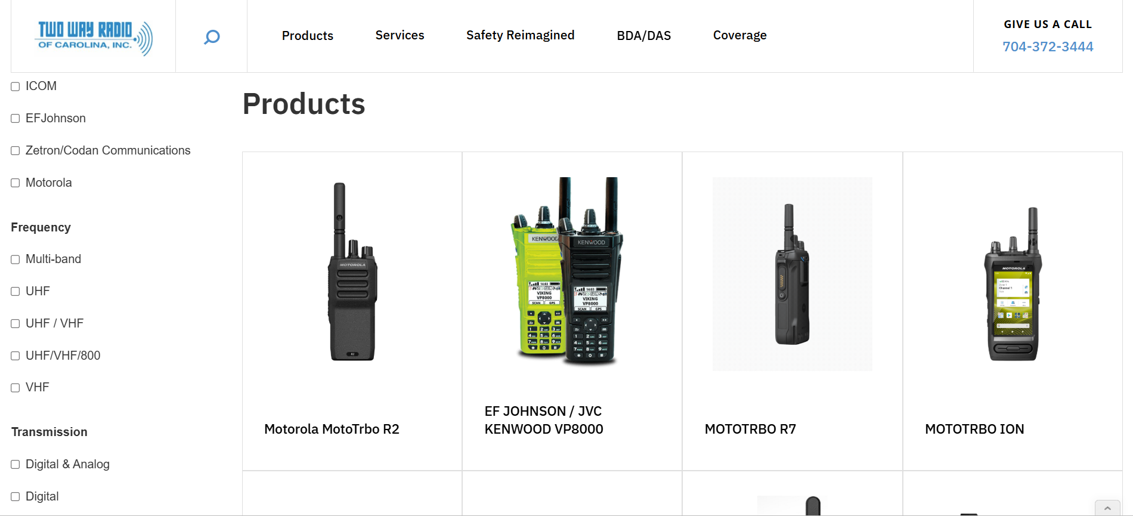The image size is (1133, 516).
Task: Check the Zetron/Codan Communications filter
Action: coord(16,151)
